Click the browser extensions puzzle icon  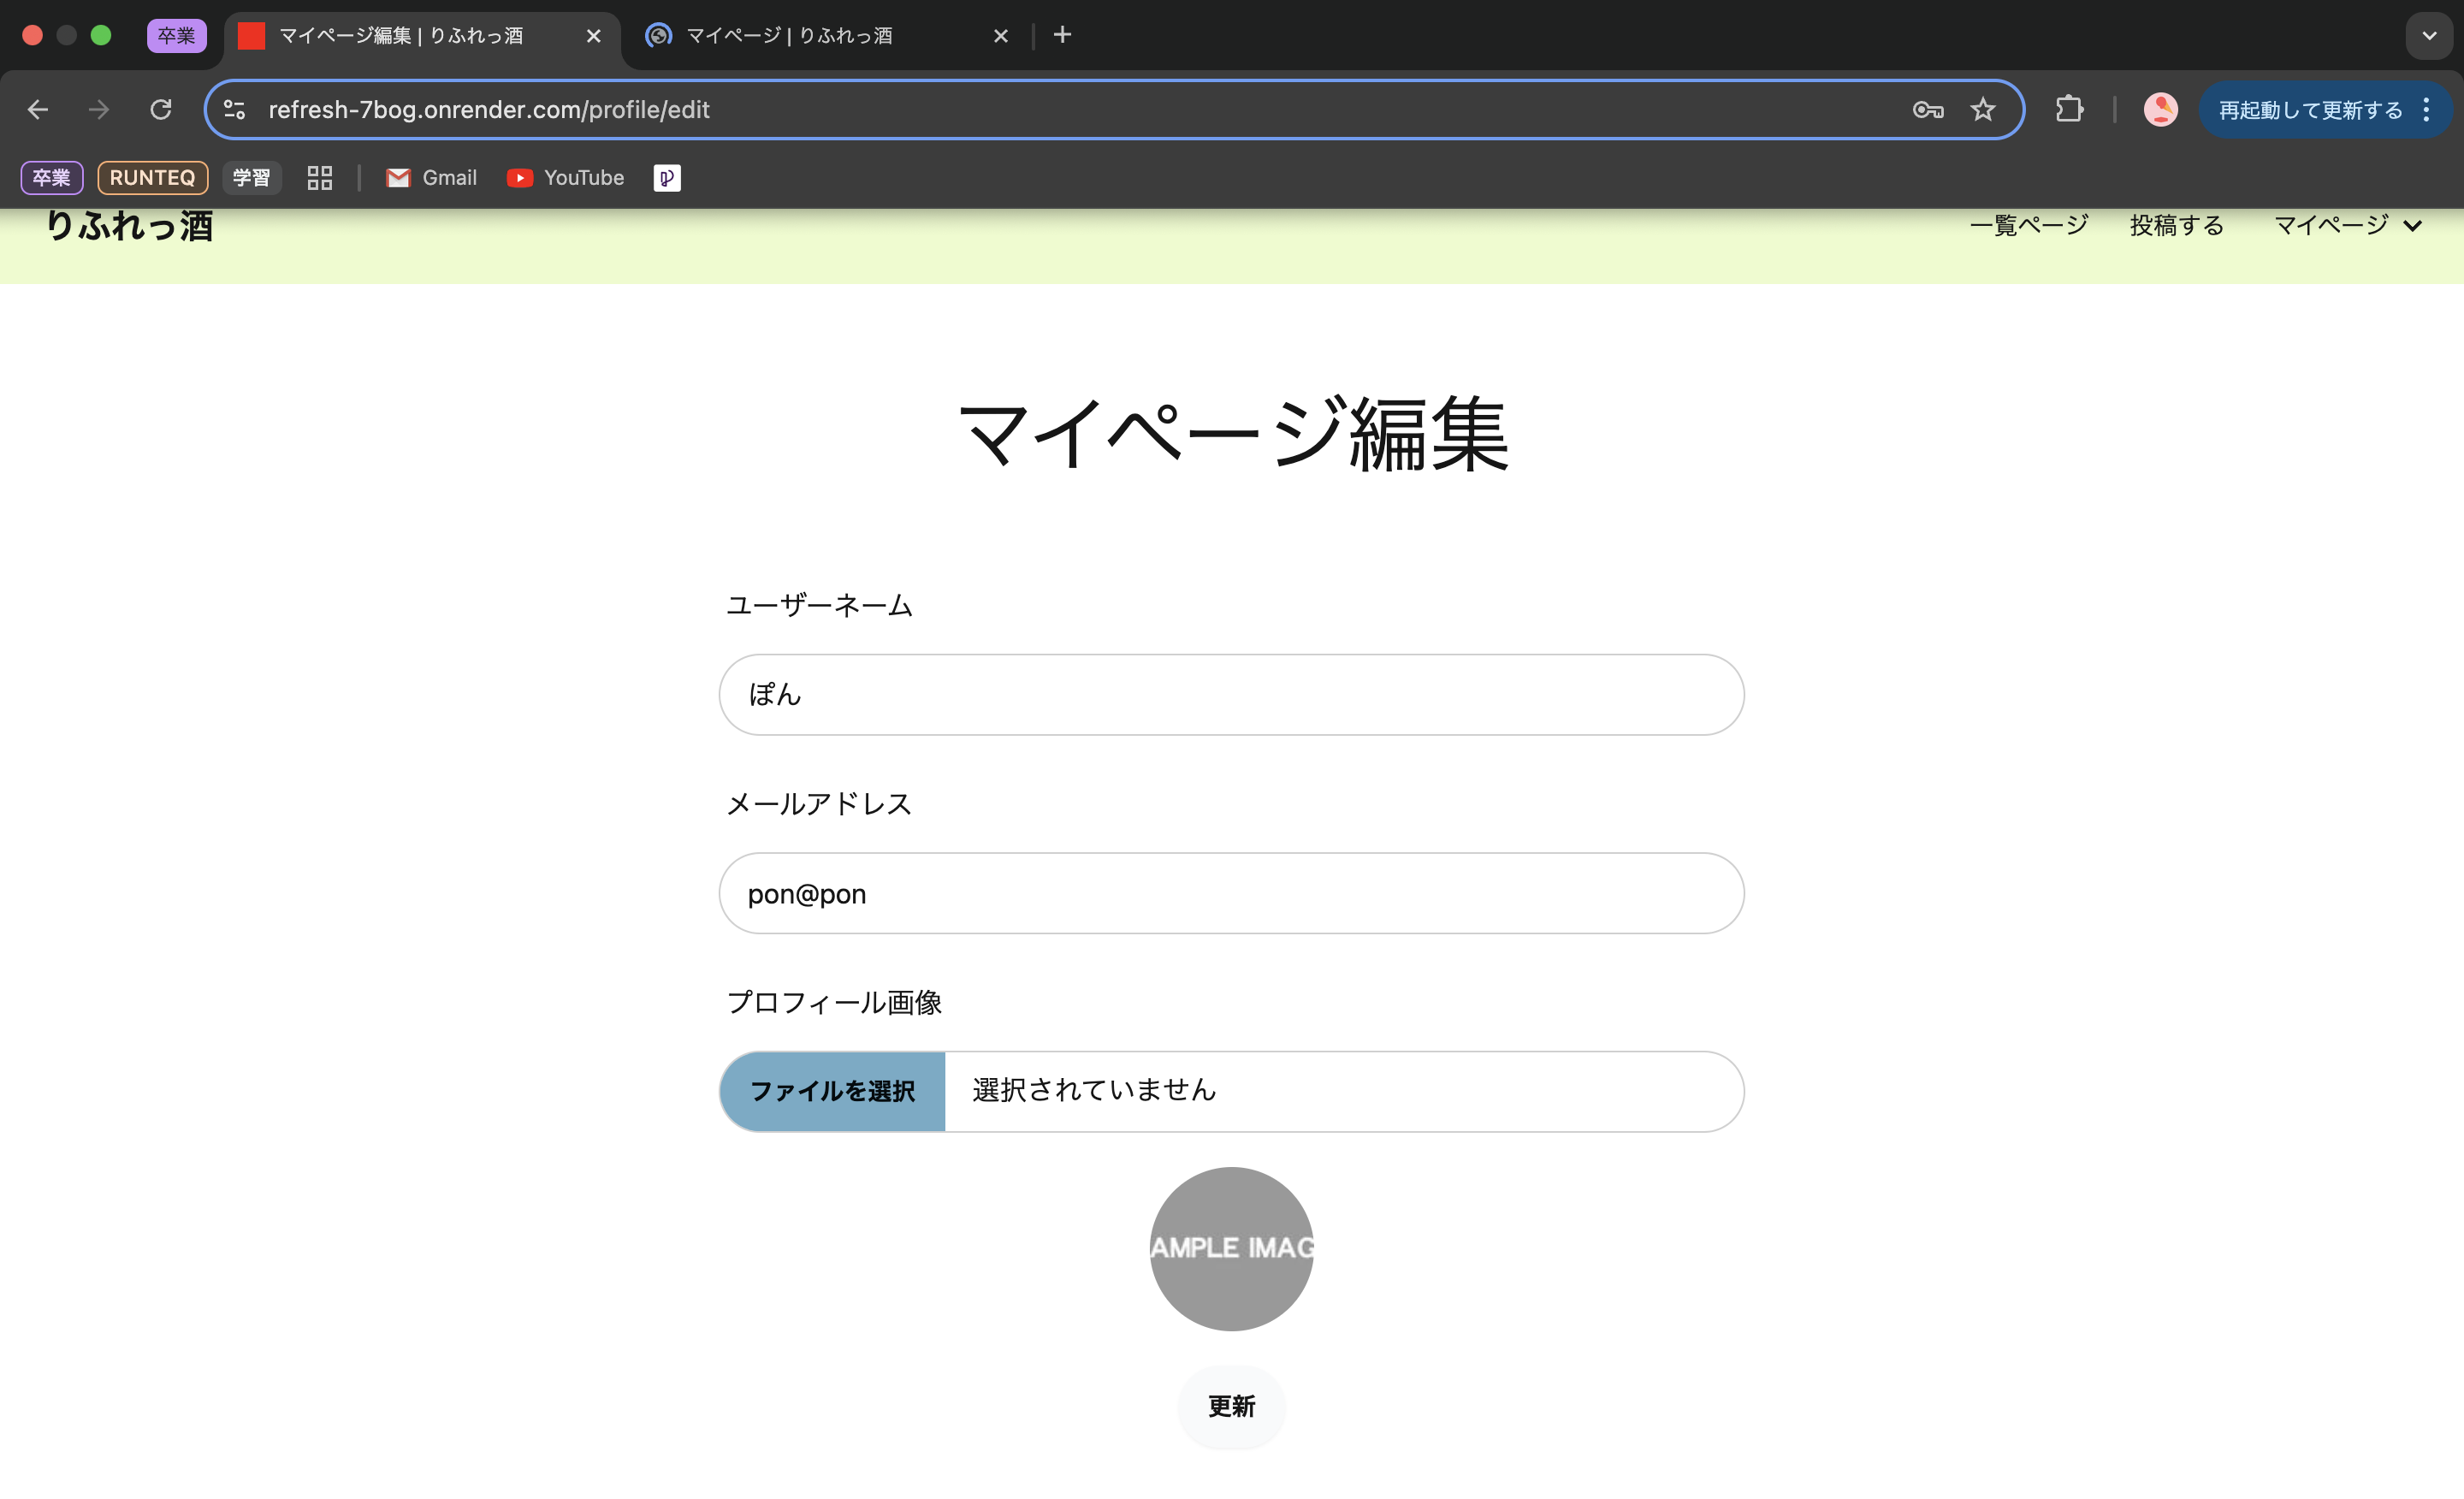[x=2068, y=109]
